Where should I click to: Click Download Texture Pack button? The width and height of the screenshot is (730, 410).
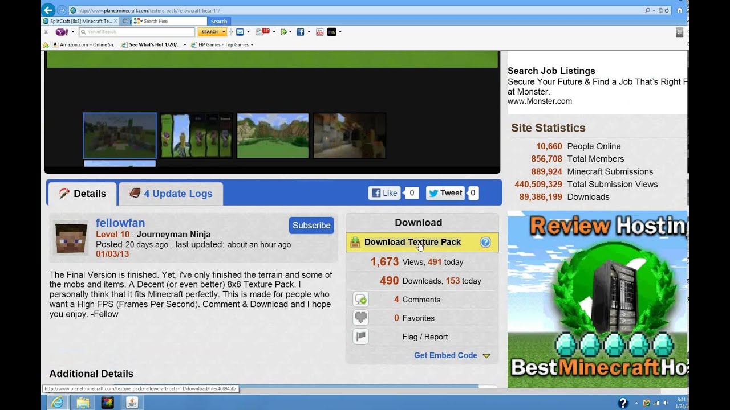(x=422, y=242)
